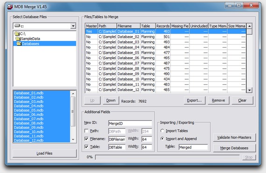Toggle the Table additional field checkbox
The height and width of the screenshot is (173, 266).
86,146
